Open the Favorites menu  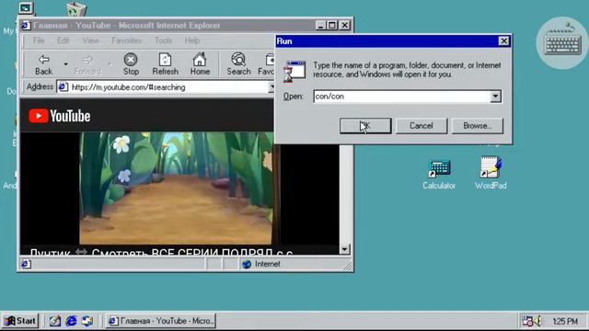point(127,40)
